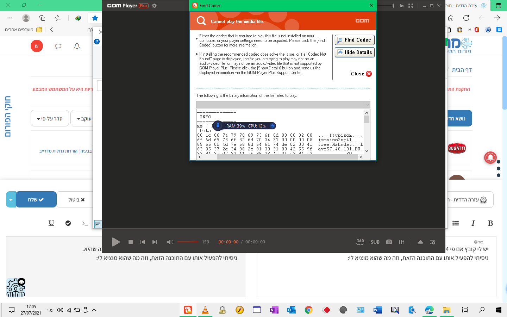The image size is (507, 317).
Task: Open Outlook from the taskbar
Action: click(291, 310)
